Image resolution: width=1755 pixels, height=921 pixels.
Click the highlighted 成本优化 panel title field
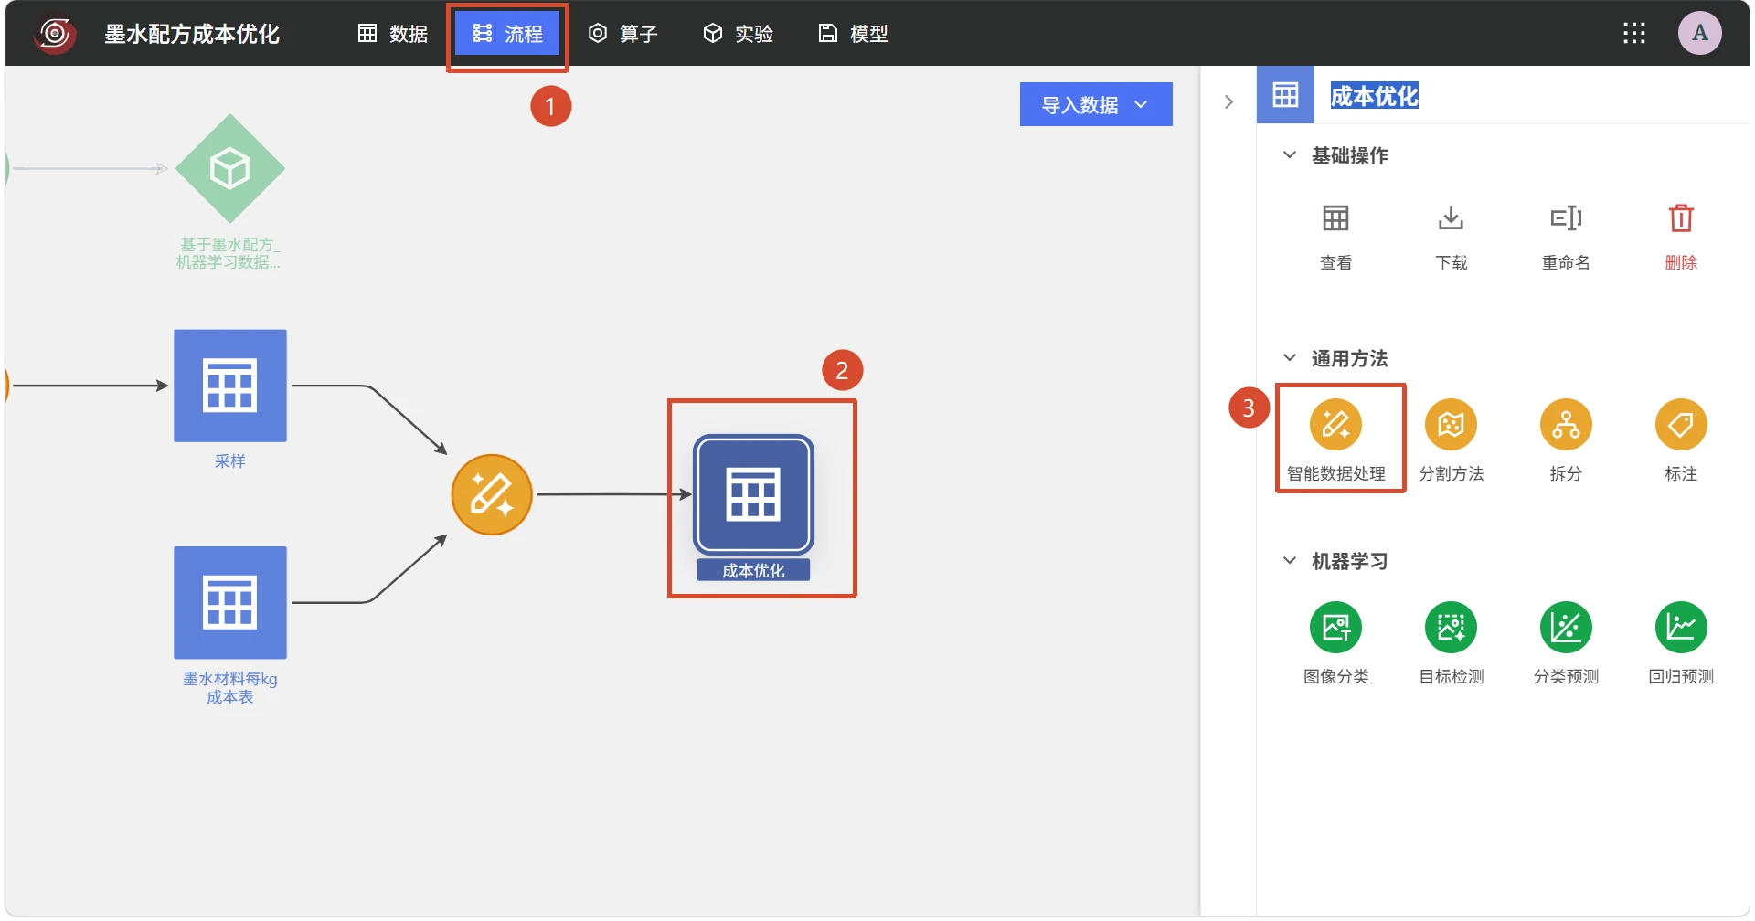point(1374,96)
